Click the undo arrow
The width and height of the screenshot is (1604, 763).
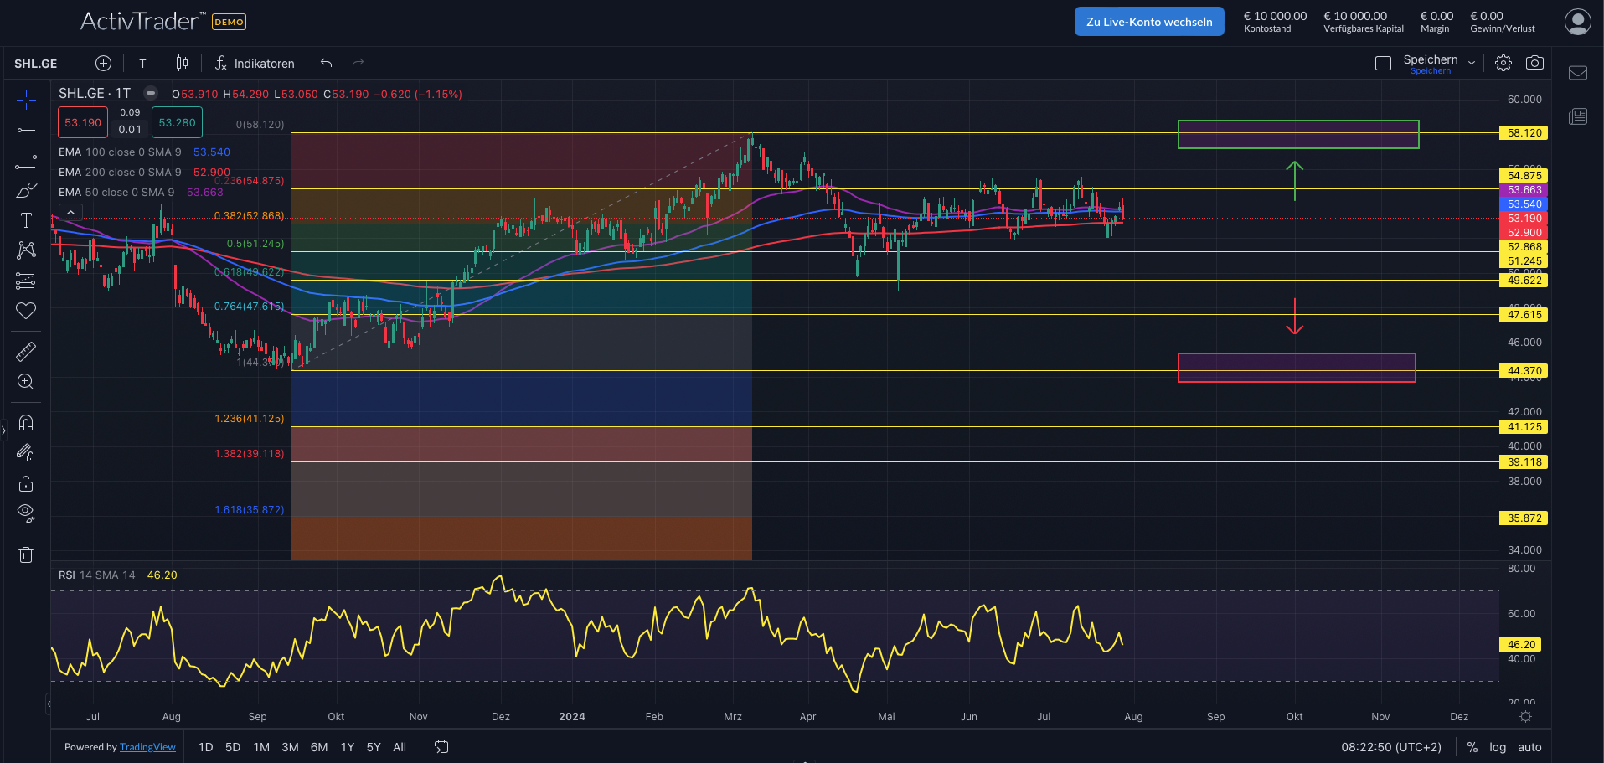(326, 63)
